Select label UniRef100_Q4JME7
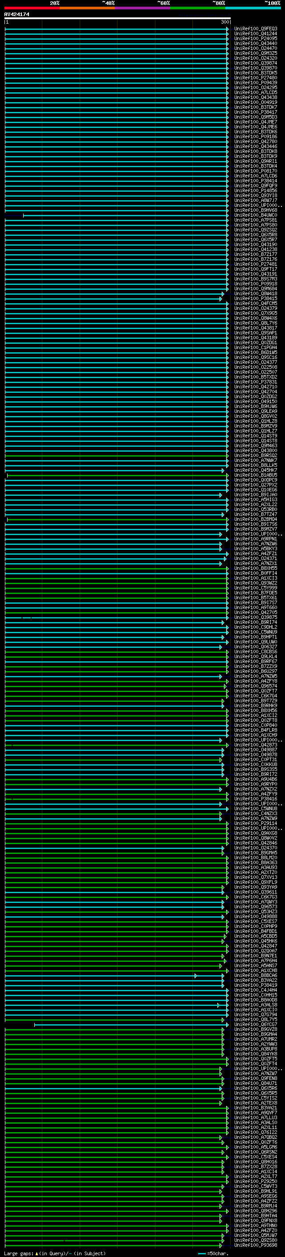Viewport: 285px width, 1257px height. tap(256, 122)
